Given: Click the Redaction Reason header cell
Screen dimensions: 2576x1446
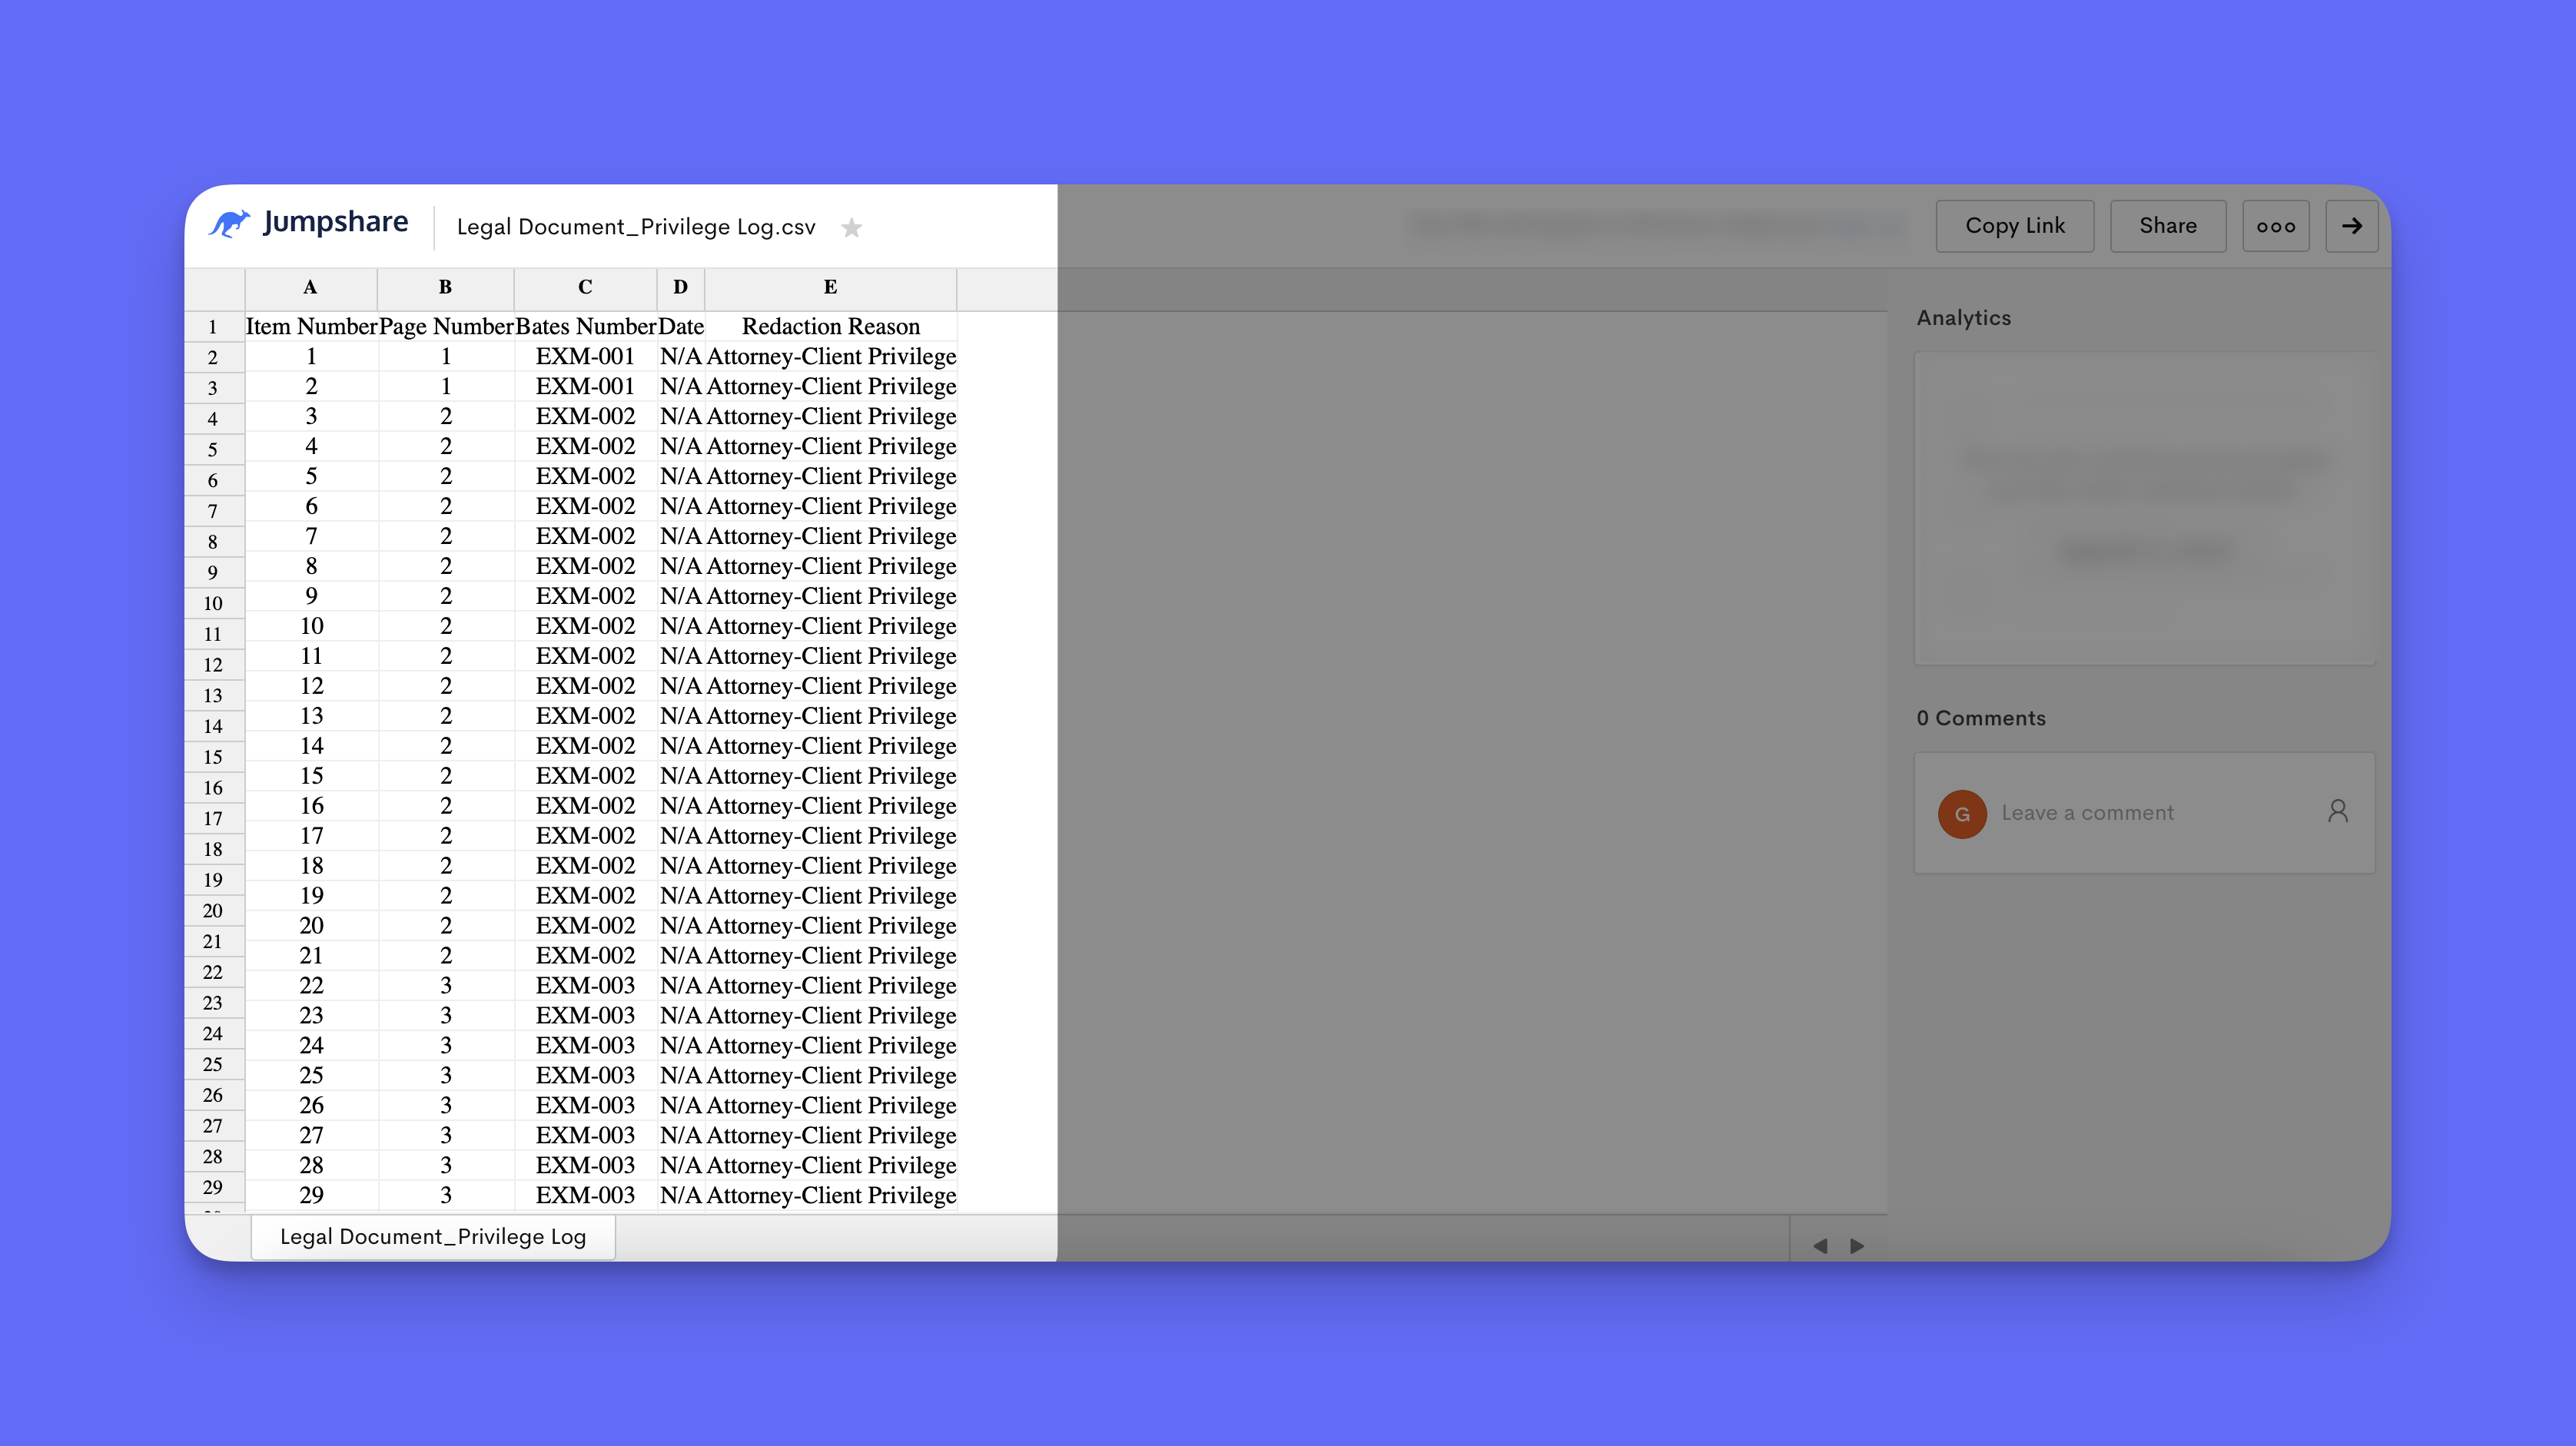Looking at the screenshot, I should coord(830,326).
